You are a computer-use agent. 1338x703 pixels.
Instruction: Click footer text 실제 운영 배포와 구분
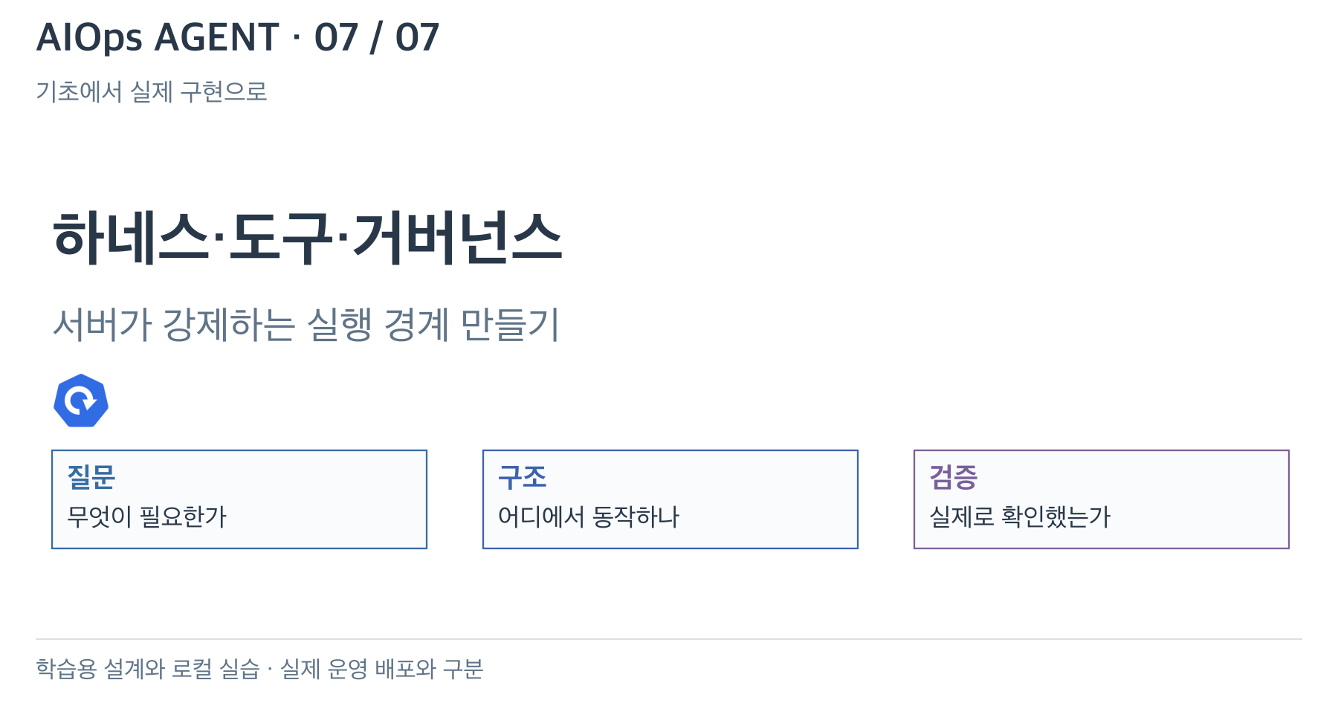[x=381, y=669]
